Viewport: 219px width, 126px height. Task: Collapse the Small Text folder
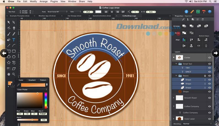coord(176,64)
